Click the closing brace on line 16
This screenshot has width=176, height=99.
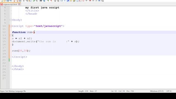[x=13, y=45]
